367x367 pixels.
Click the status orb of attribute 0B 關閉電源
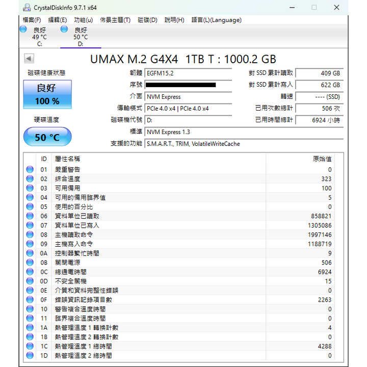click(30, 263)
